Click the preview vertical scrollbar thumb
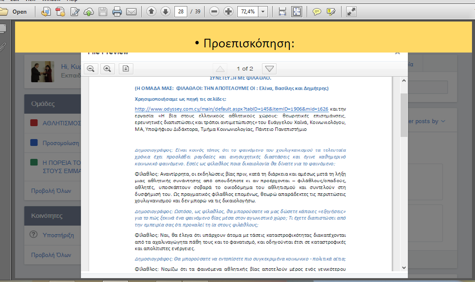The height and width of the screenshot is (282, 475). point(404,115)
